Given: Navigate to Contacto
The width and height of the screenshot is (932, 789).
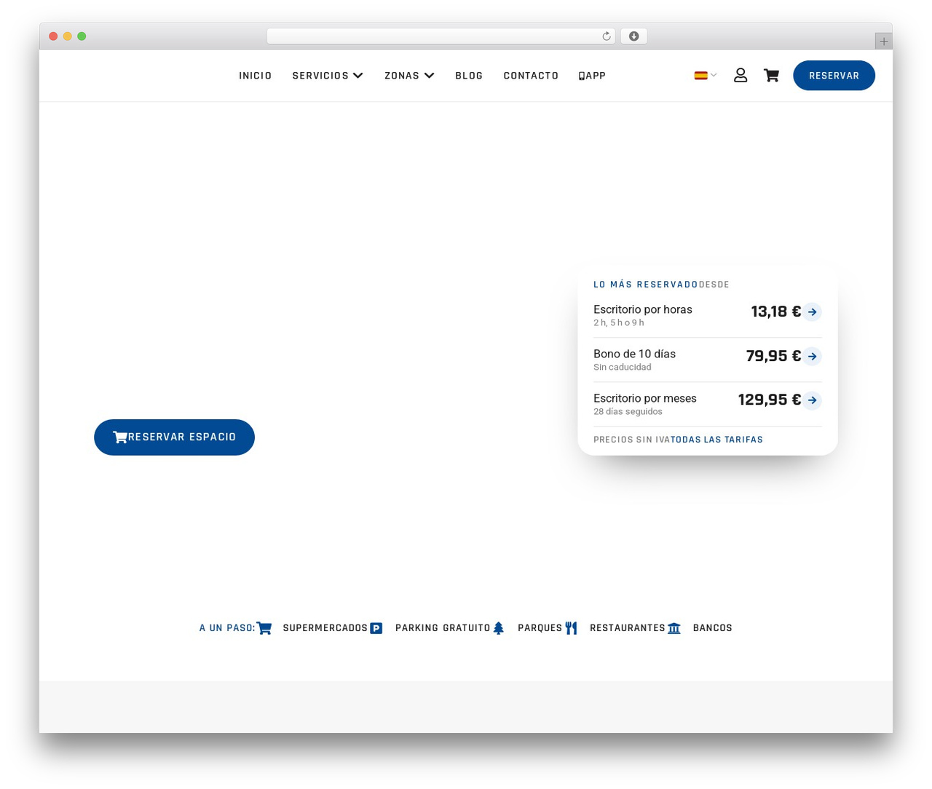Looking at the screenshot, I should (531, 76).
